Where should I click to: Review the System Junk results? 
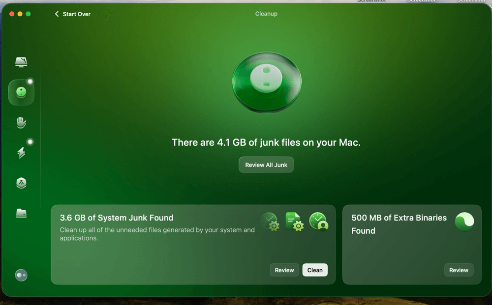pyautogui.click(x=284, y=270)
